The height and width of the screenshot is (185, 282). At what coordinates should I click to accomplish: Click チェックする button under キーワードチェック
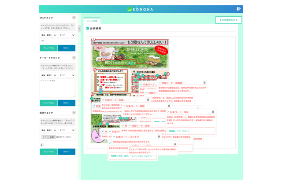pos(48,103)
